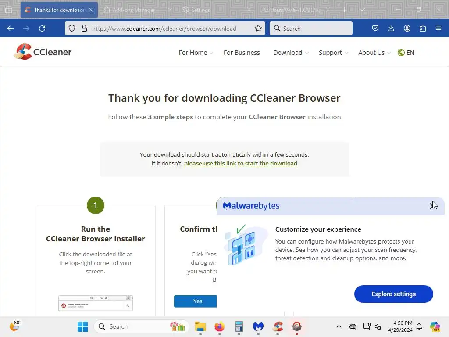Viewport: 449px width, 337px height.
Task: Click the Malwarebytes settings illustration
Action: point(246,245)
